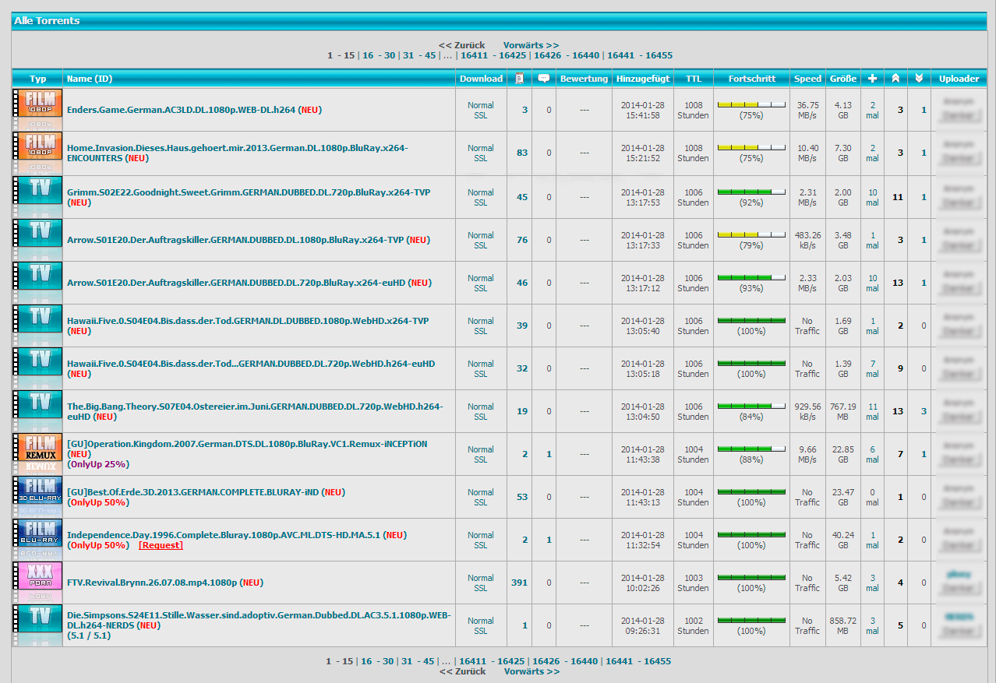Click the FILM 1080p icon for Enders.Game
The height and width of the screenshot is (683, 996).
(x=37, y=110)
